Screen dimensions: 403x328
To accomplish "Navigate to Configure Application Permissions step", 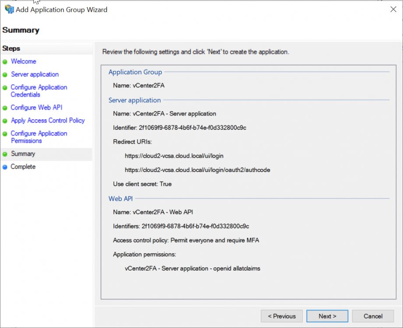I will (39, 137).
